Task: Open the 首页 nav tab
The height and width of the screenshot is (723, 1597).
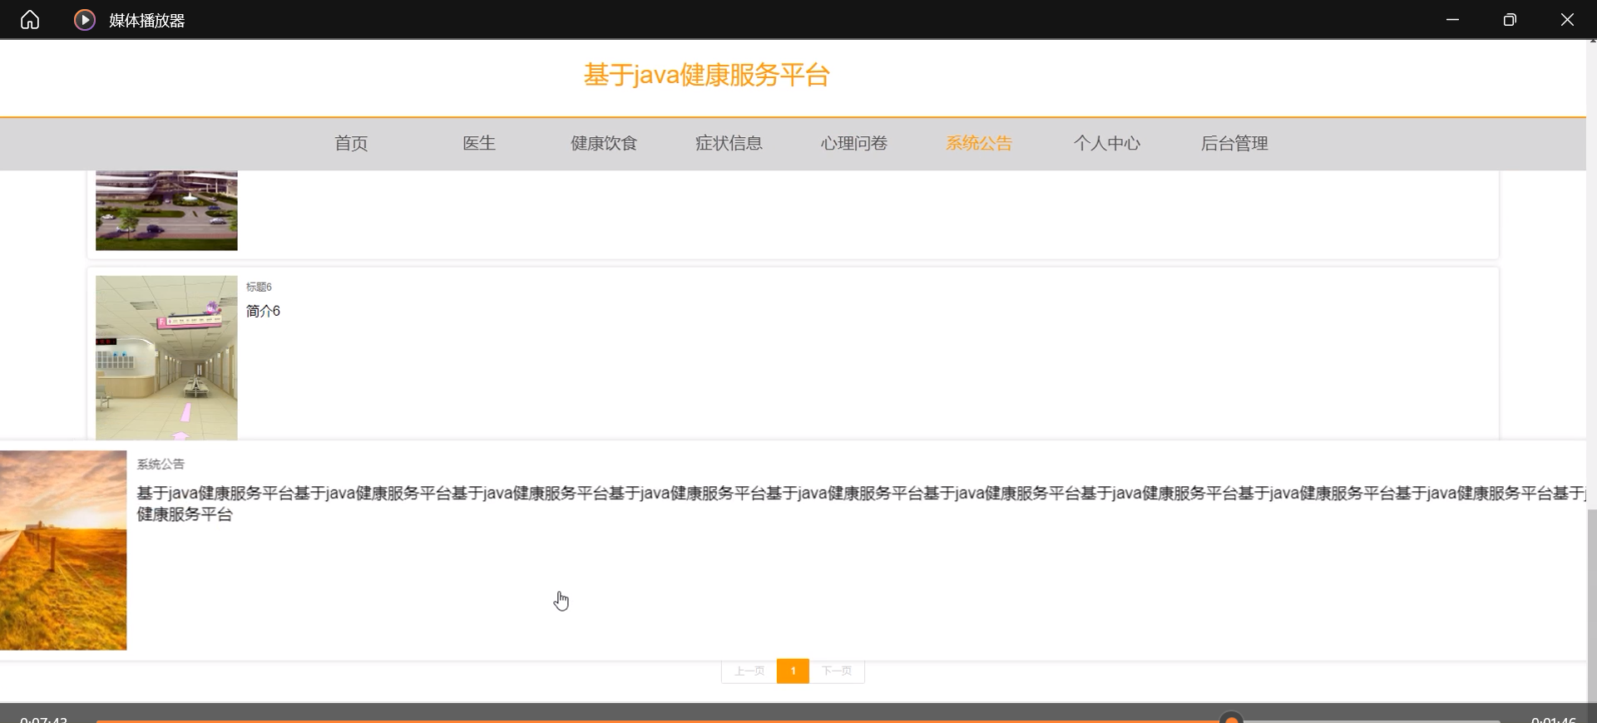Action: [351, 143]
